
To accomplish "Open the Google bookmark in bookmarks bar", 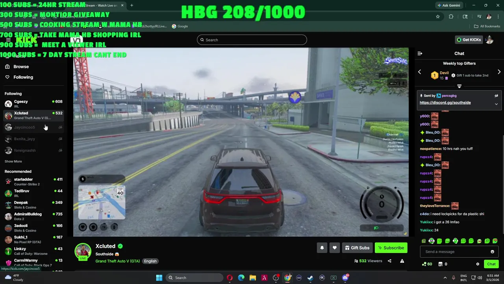I will click(180, 26).
